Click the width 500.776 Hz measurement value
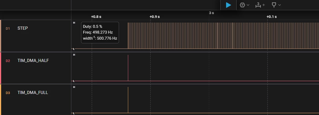The height and width of the screenshot is (115, 319). point(100,38)
